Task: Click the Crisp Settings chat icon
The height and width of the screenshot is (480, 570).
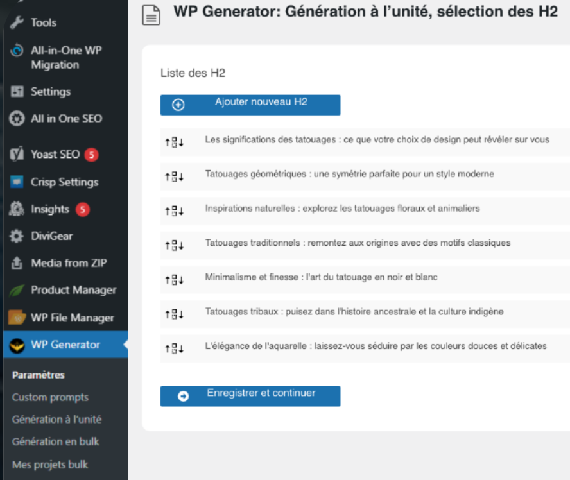Action: [17, 182]
